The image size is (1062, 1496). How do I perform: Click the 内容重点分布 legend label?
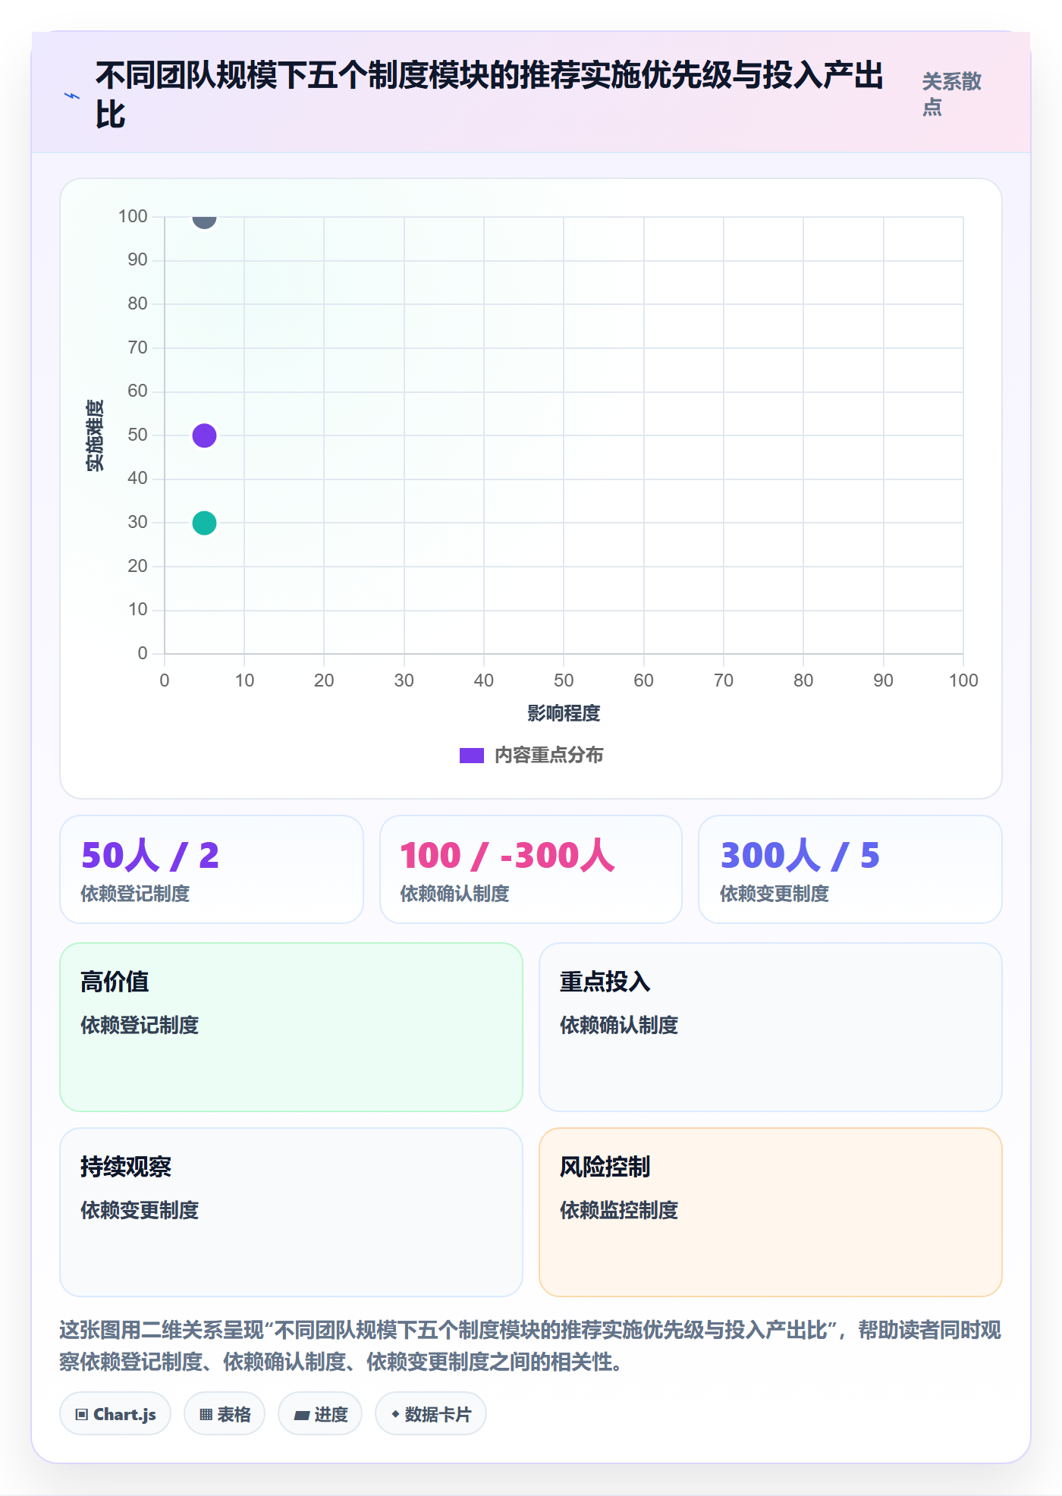click(x=549, y=756)
